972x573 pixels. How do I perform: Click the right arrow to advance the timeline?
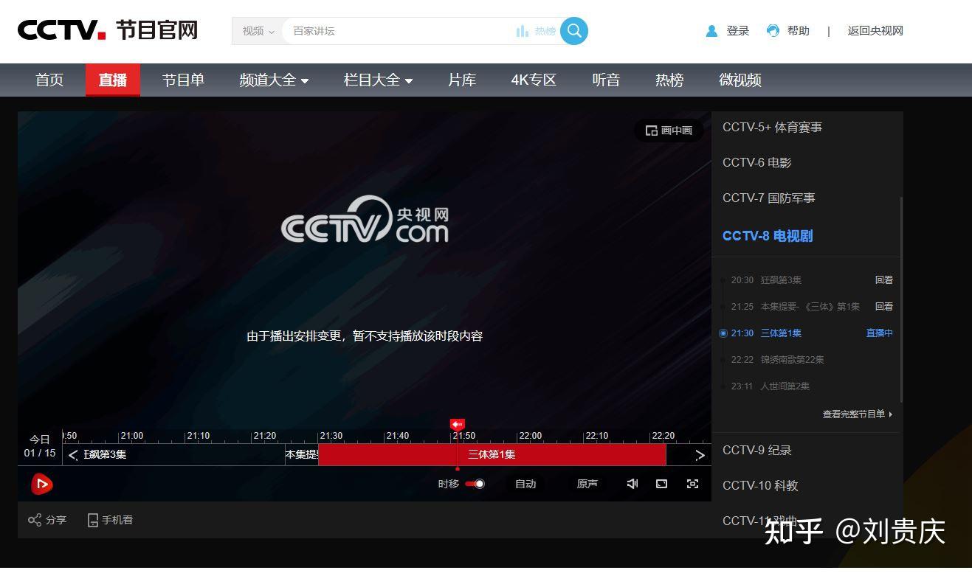click(x=700, y=454)
